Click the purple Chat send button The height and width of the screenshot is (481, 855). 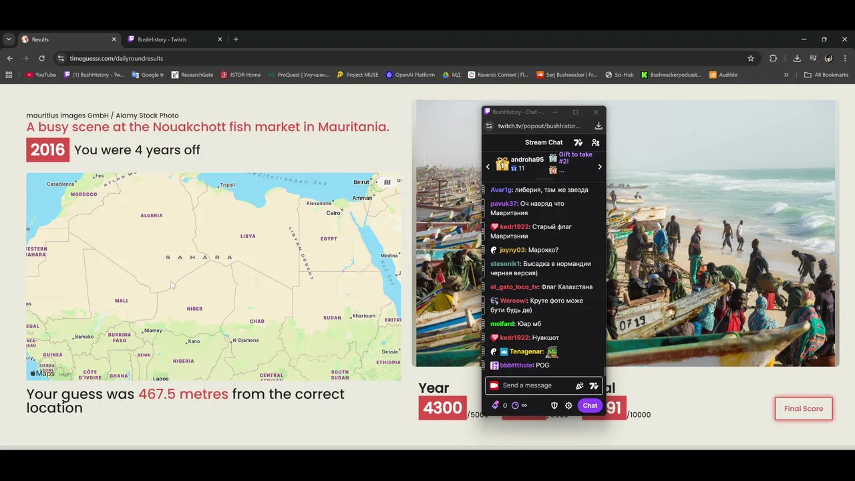[x=590, y=406]
